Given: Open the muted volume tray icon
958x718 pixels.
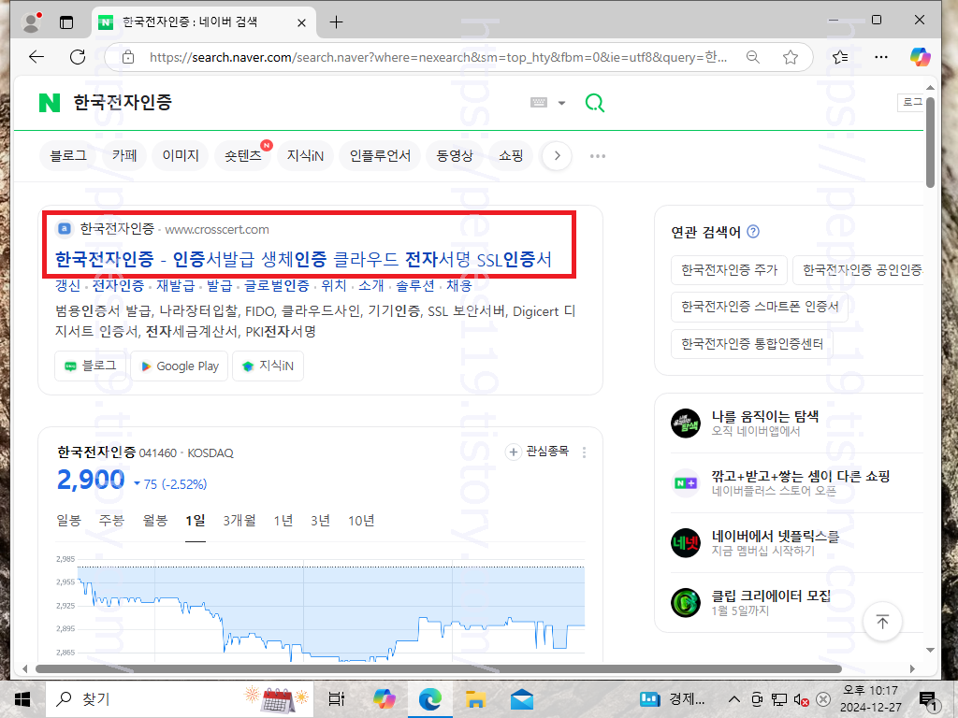Looking at the screenshot, I should pos(801,699).
